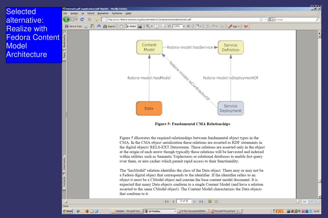The height and width of the screenshot is (218, 328).
Task: Open the back/forward history dropdown
Action: pyautogui.click(x=76, y=19)
